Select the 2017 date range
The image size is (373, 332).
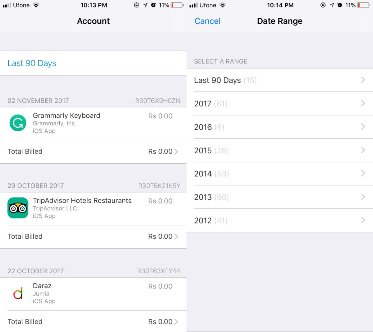point(280,104)
